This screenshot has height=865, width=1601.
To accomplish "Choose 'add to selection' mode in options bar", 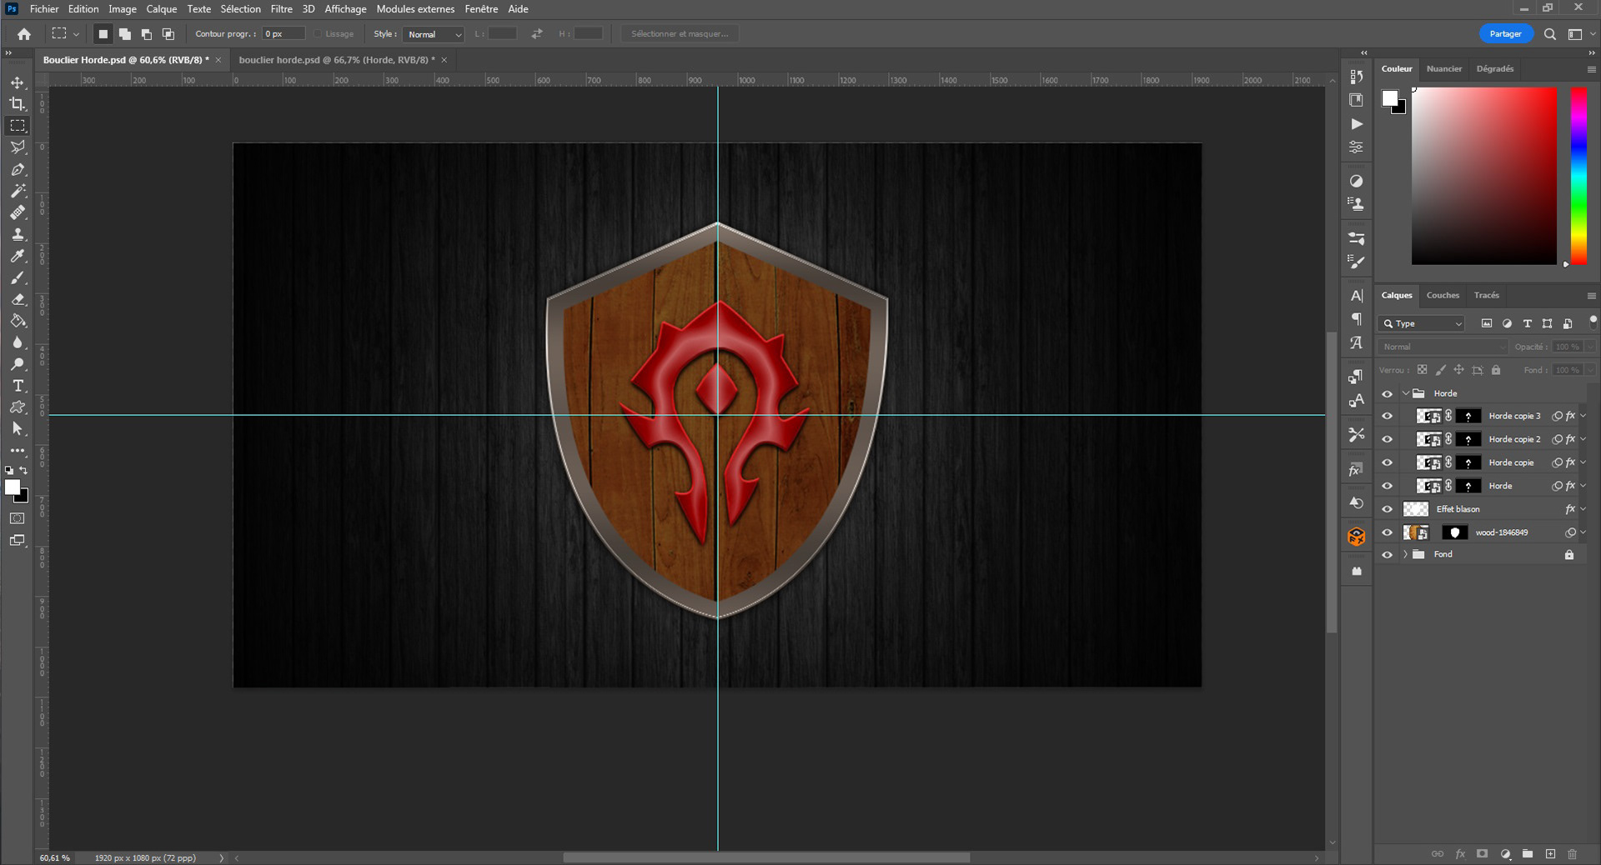I will pyautogui.click(x=124, y=34).
